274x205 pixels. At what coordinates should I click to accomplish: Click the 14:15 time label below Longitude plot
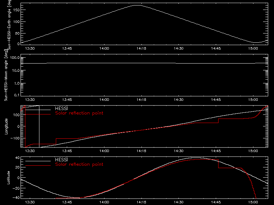coord(141,151)
